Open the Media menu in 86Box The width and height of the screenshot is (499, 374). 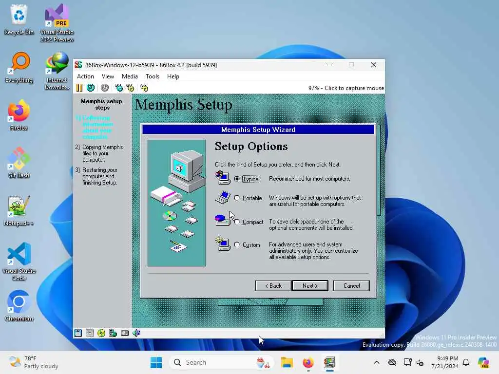tap(130, 76)
